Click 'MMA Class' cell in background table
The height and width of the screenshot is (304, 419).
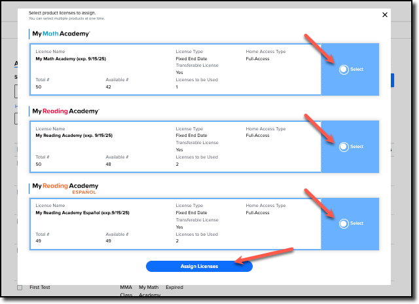(x=126, y=291)
